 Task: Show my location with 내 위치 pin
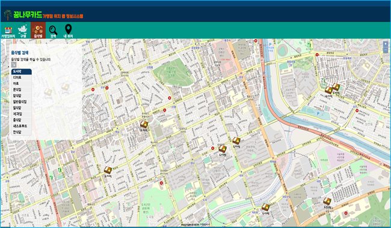click(68, 31)
